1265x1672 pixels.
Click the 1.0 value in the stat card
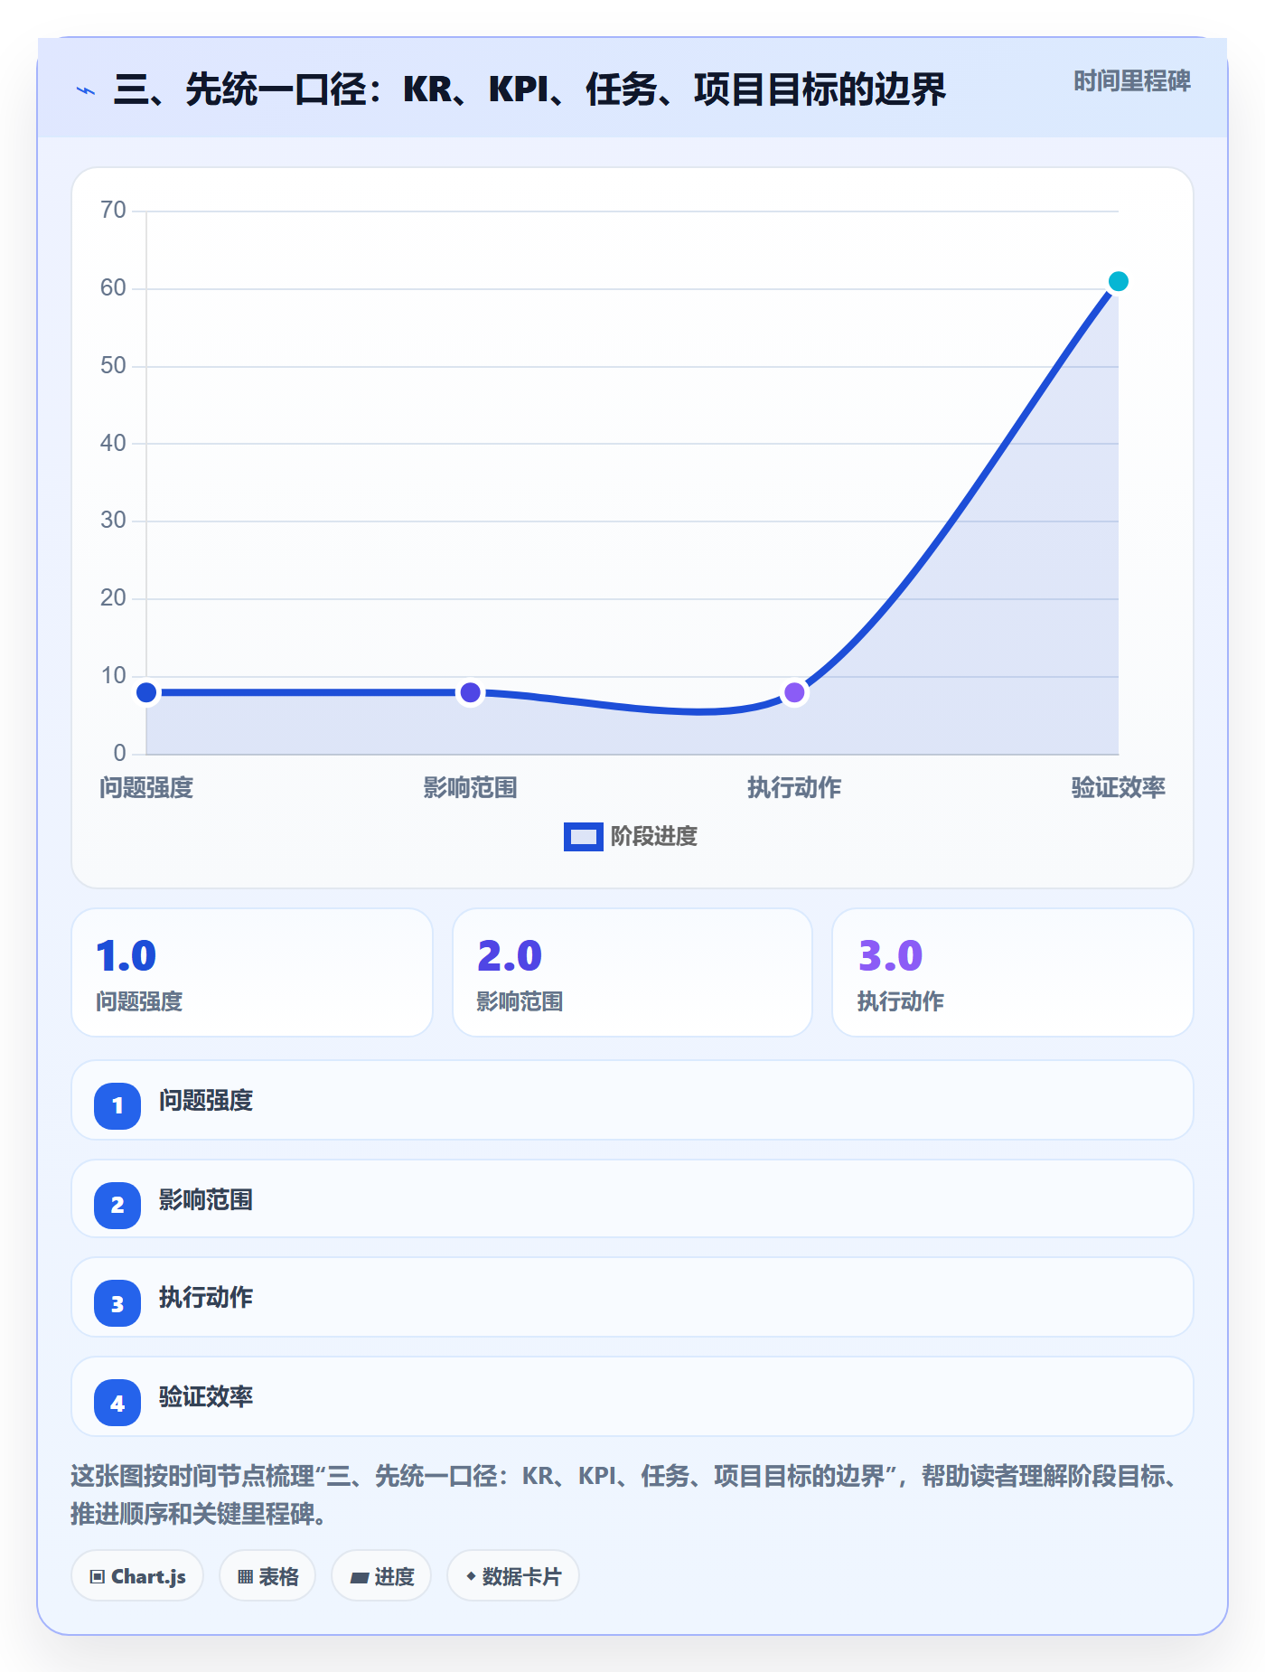tap(126, 955)
